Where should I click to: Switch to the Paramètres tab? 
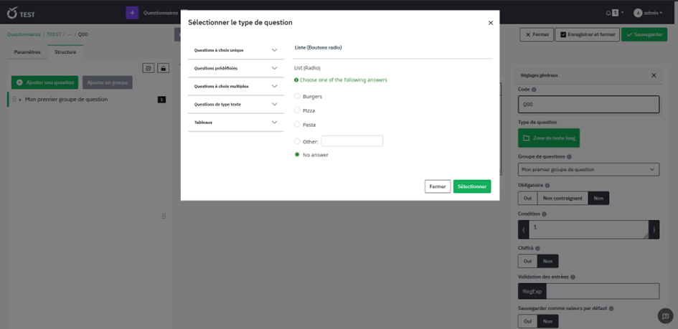(x=27, y=52)
